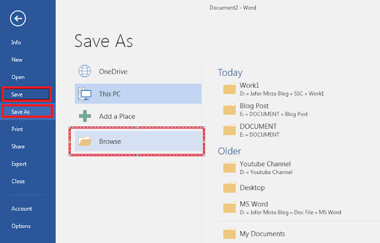Click the green plus Add a Place icon

[85, 116]
